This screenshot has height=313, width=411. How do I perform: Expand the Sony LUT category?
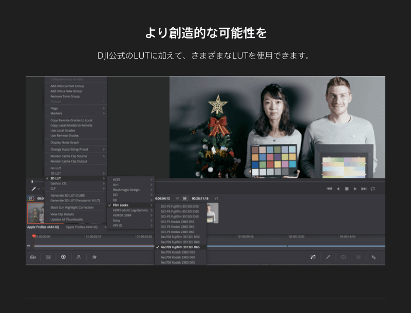point(131,220)
